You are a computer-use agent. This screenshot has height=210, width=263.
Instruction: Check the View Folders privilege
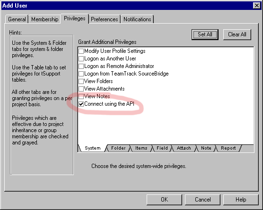click(81, 81)
